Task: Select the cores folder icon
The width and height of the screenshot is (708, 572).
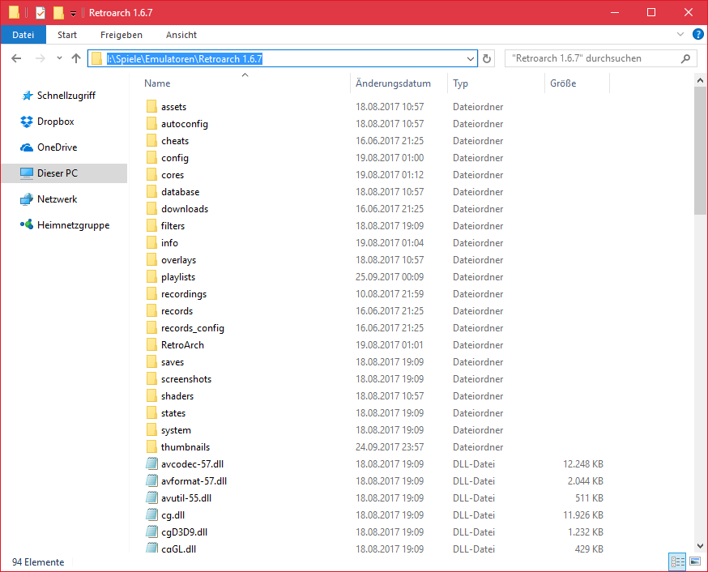Action: tap(151, 175)
